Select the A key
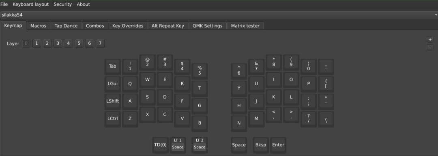Viewport: 438px width, 156px height. pyautogui.click(x=130, y=101)
